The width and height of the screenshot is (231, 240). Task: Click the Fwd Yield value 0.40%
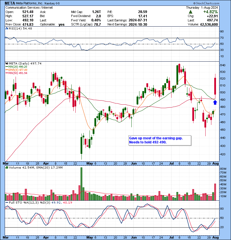click(x=96, y=20)
